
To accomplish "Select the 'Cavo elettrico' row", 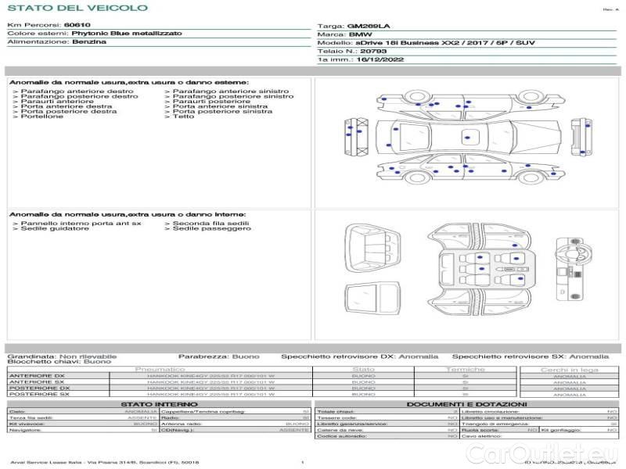I will tap(539, 436).
